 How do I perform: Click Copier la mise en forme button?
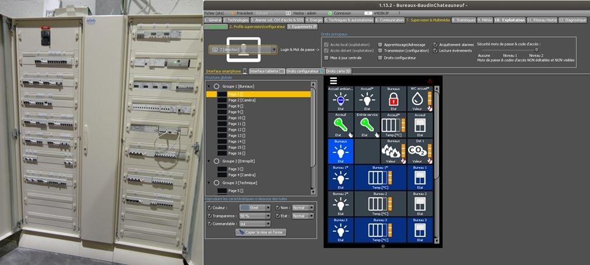tap(261, 232)
